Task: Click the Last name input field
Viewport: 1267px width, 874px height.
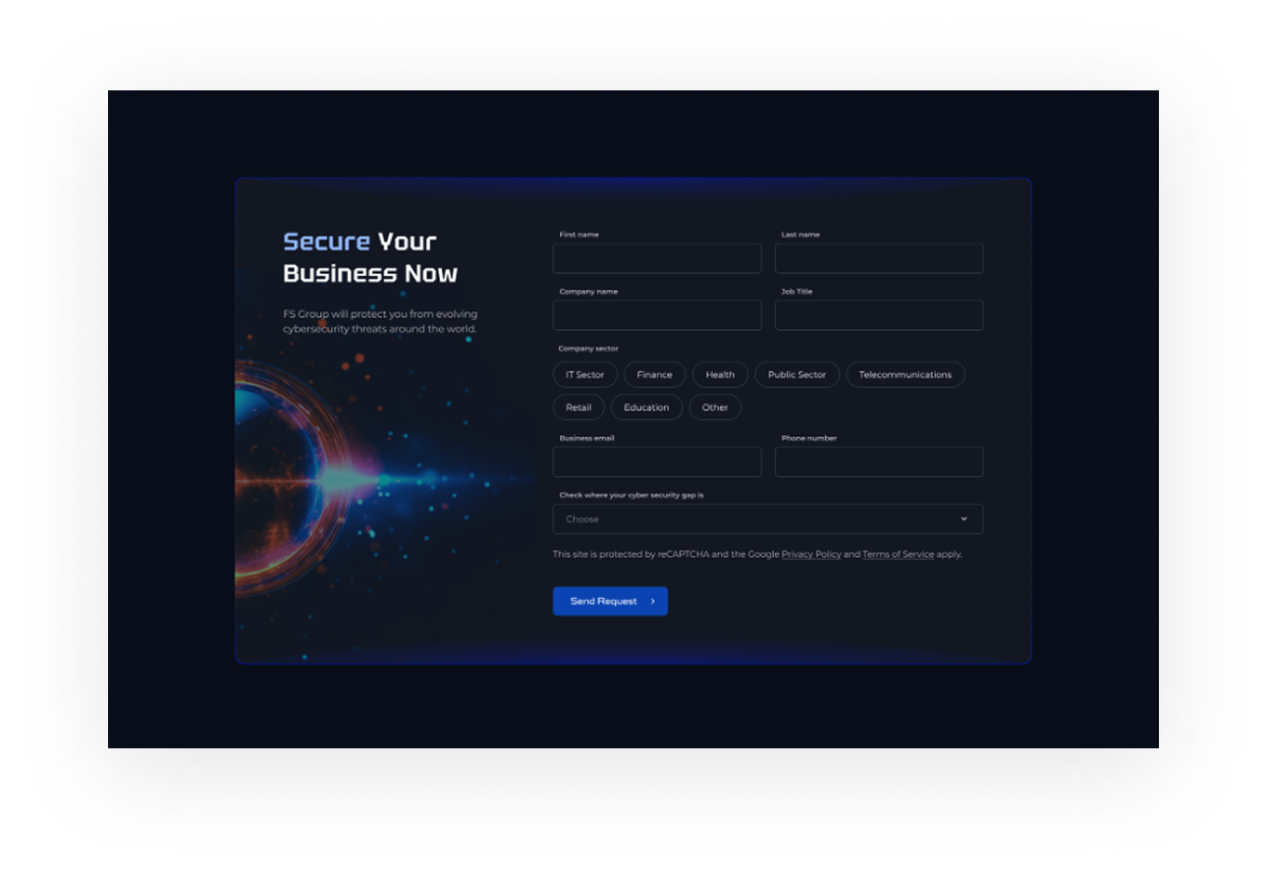Action: (878, 258)
